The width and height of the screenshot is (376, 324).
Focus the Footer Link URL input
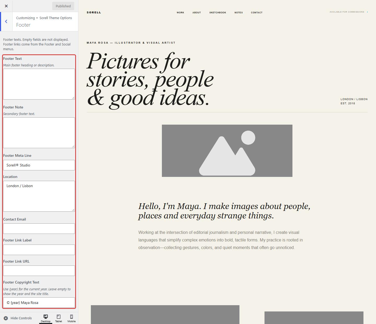[39, 271]
